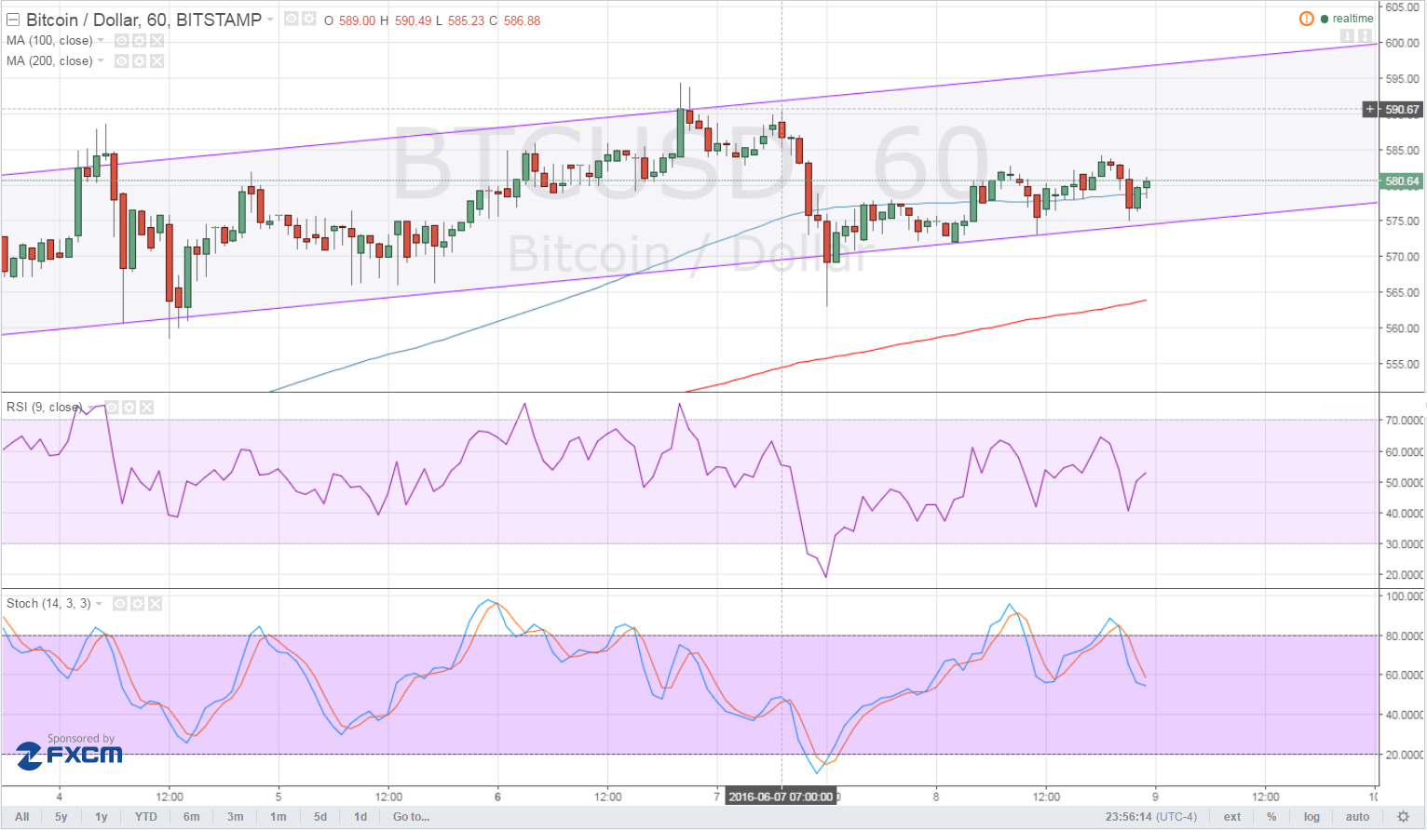Image resolution: width=1427 pixels, height=830 pixels.
Task: Click the 2016-06-07 07:00:00 time label
Action: (781, 797)
